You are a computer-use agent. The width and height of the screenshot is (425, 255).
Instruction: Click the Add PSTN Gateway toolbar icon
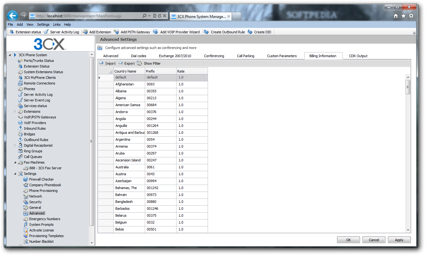point(116,32)
